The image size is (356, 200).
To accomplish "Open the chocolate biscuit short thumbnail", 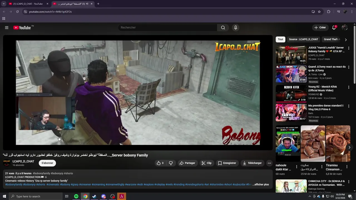I will coord(313,144).
